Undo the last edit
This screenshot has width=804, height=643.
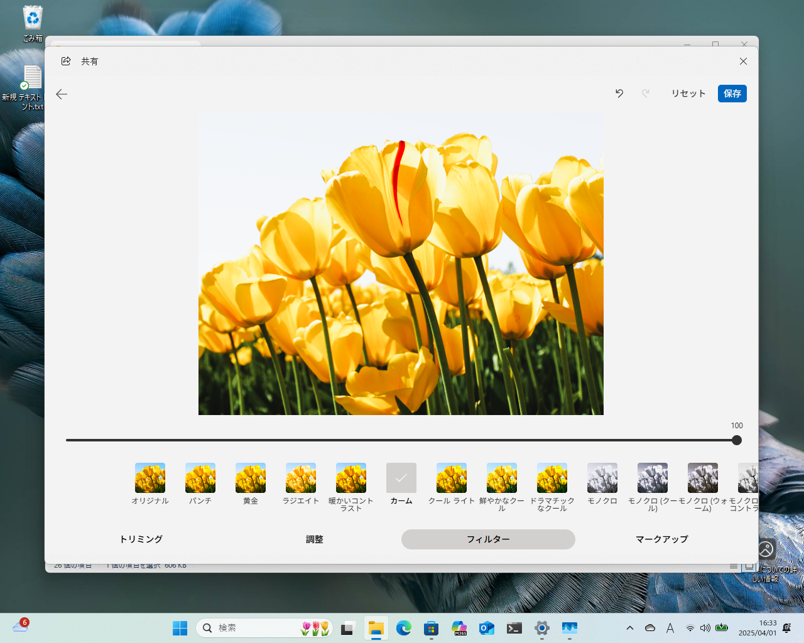pos(619,94)
